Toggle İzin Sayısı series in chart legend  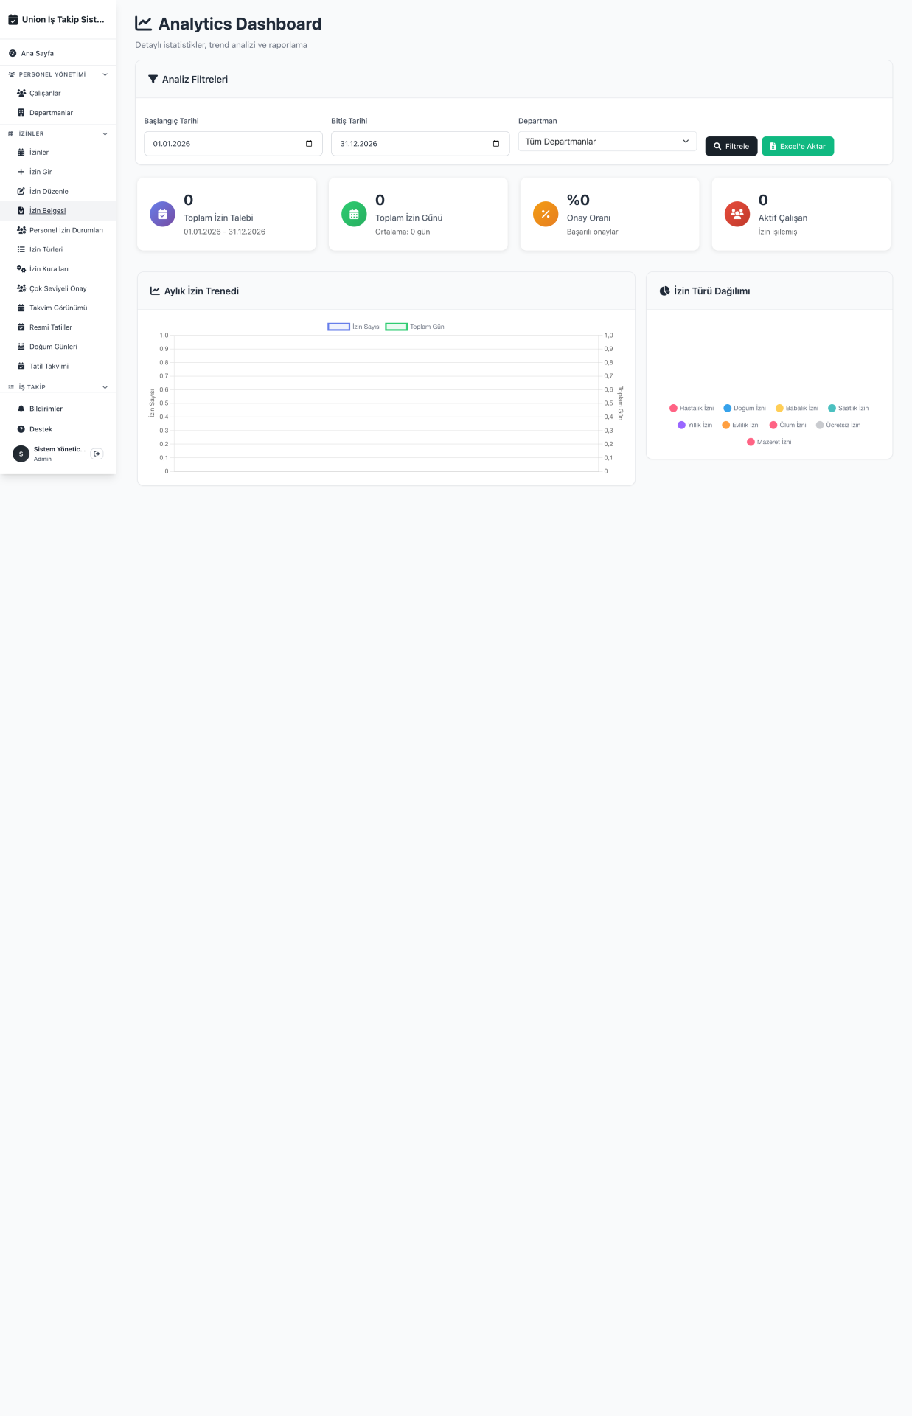(354, 327)
